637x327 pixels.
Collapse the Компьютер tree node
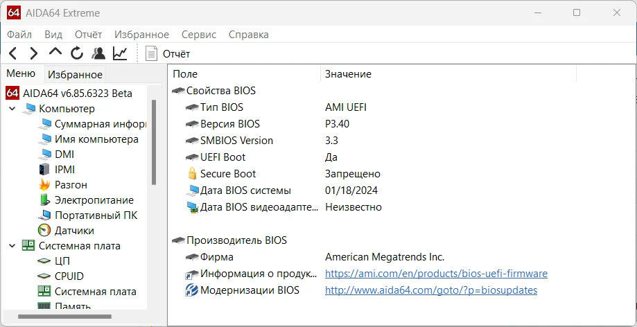point(12,109)
